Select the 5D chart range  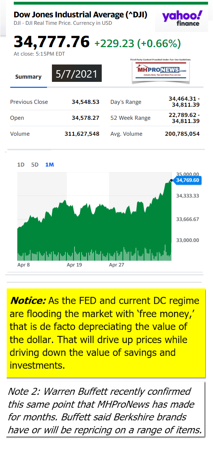pyautogui.click(x=35, y=165)
